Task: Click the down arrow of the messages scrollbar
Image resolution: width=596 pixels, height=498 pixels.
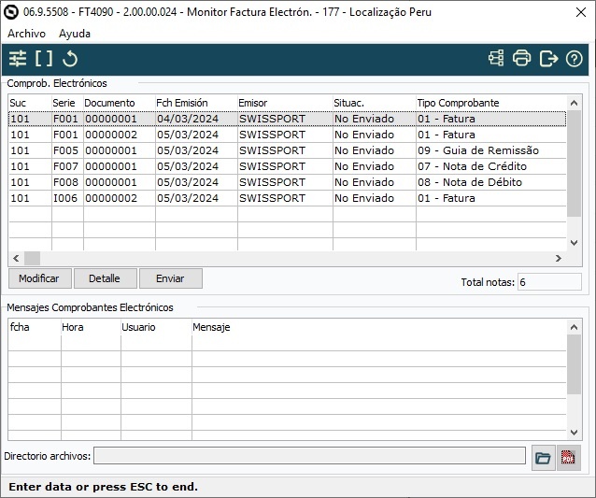Action: pos(574,433)
